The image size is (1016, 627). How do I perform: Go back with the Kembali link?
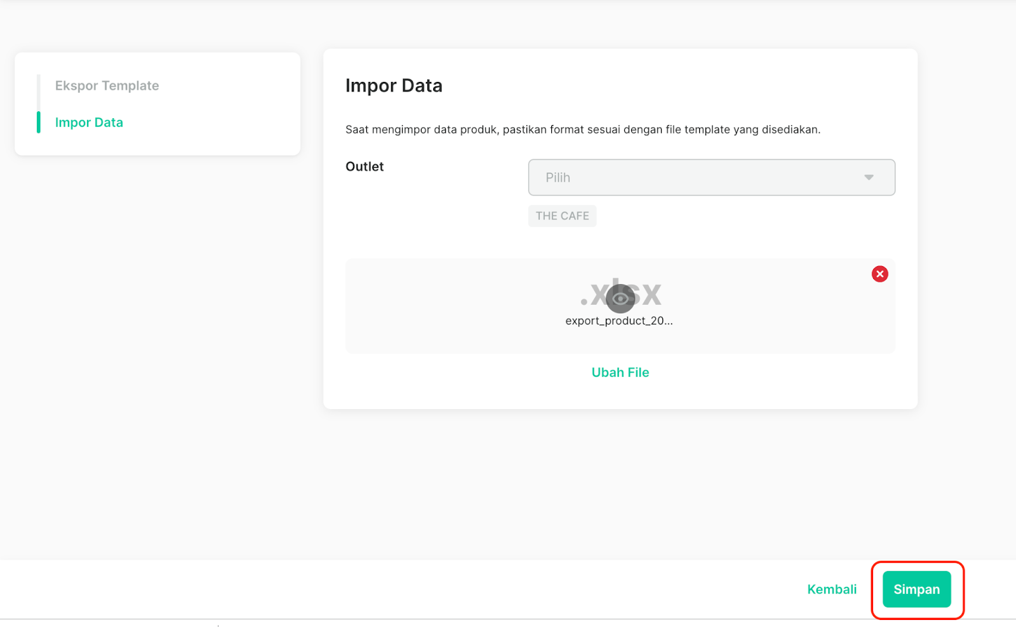pos(832,590)
